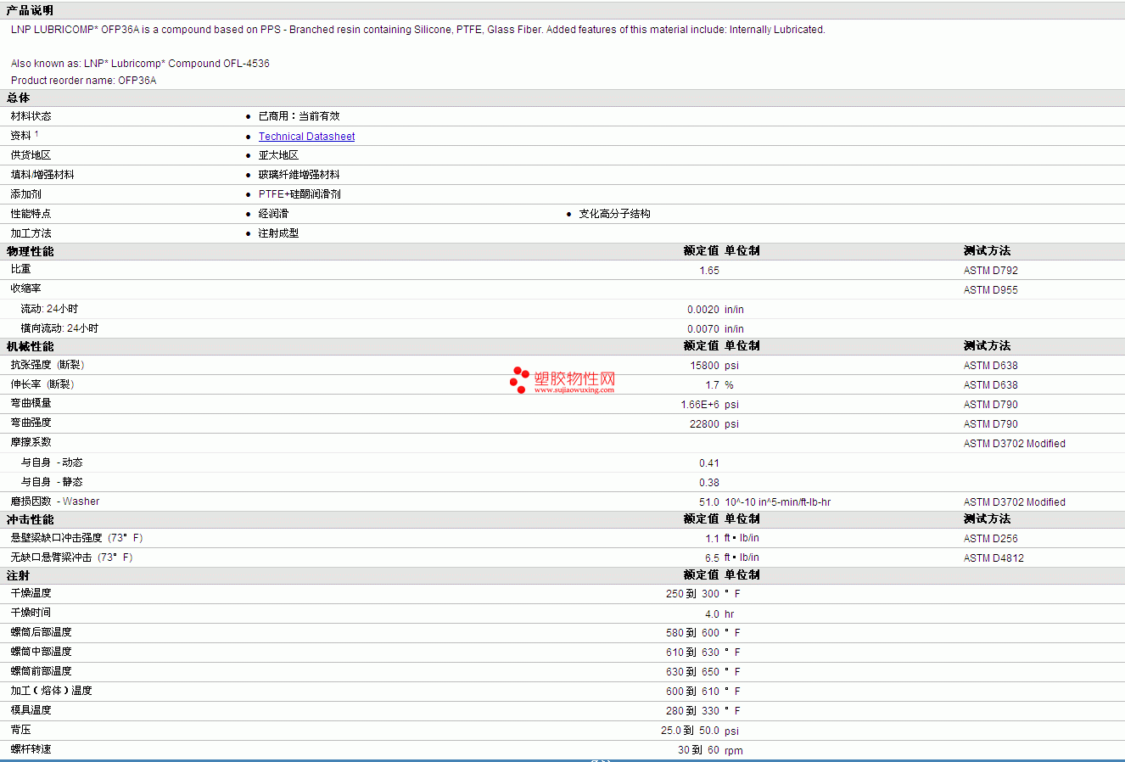Select the 材料状态 row label
Screen dimensions: 1125x762
pos(31,116)
